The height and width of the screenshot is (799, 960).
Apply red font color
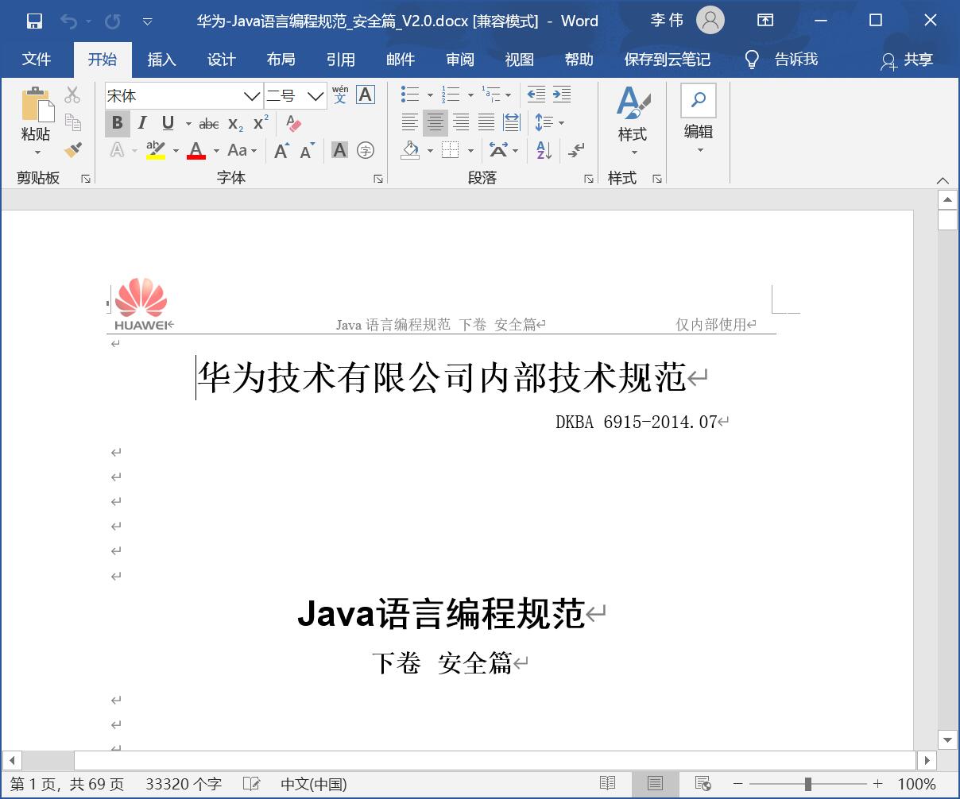(196, 150)
